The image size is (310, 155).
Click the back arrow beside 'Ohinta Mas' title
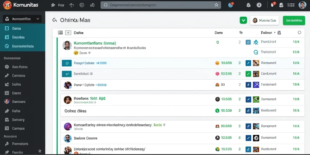[54, 20]
